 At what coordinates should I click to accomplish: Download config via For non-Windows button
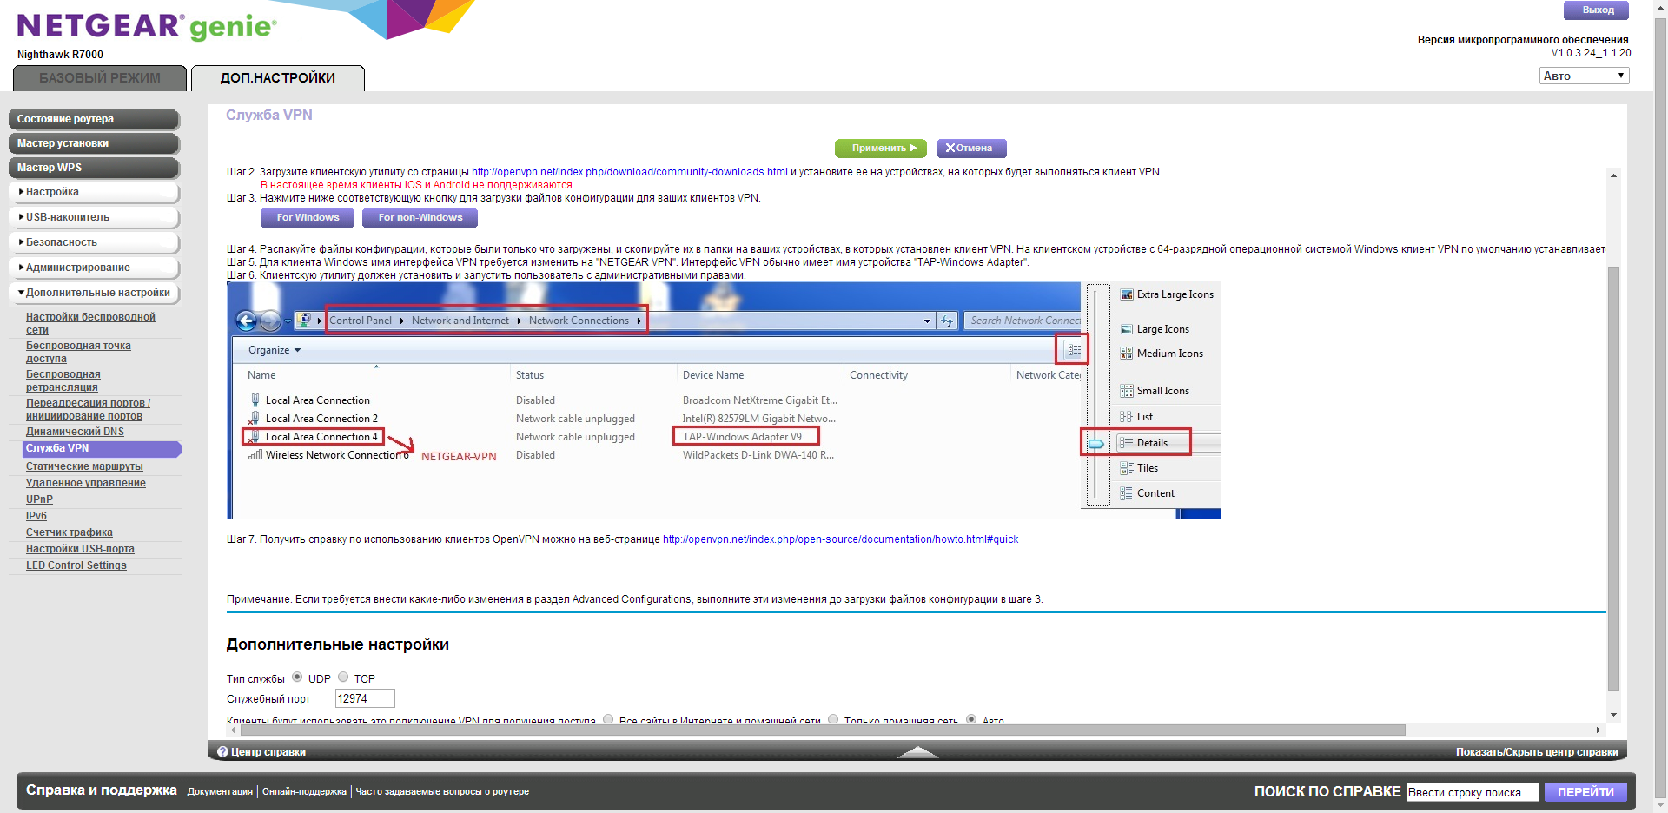(x=420, y=218)
